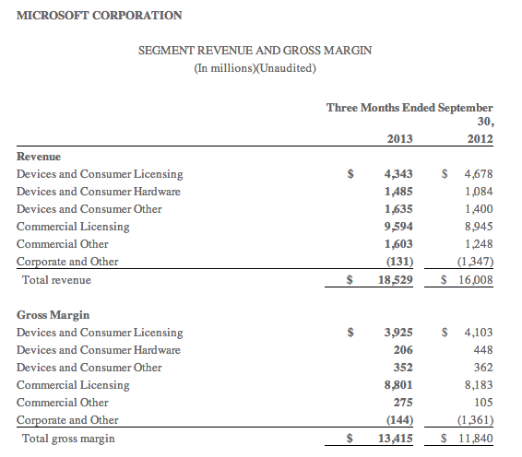Select the value 8,945
Image resolution: width=522 pixels, height=457 pixels.
coord(479,227)
